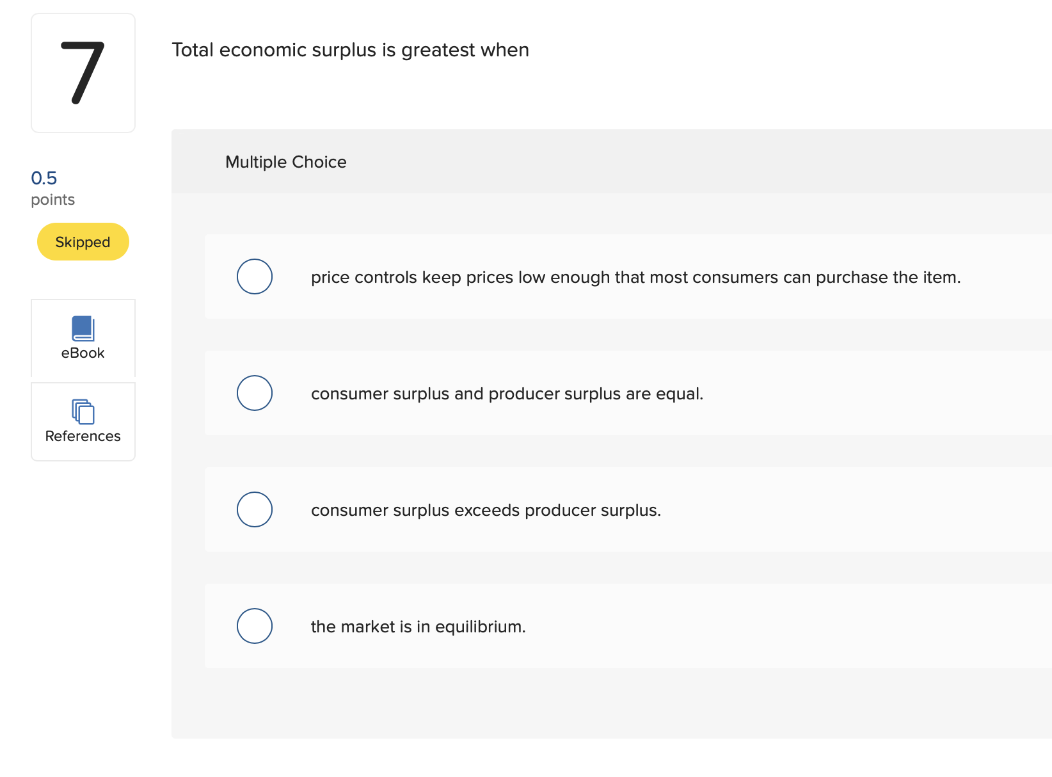Choose consumer surplus and producer surplus are equal

(x=507, y=394)
